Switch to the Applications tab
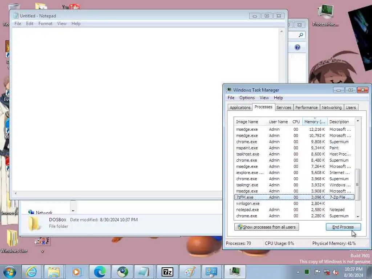 240,108
